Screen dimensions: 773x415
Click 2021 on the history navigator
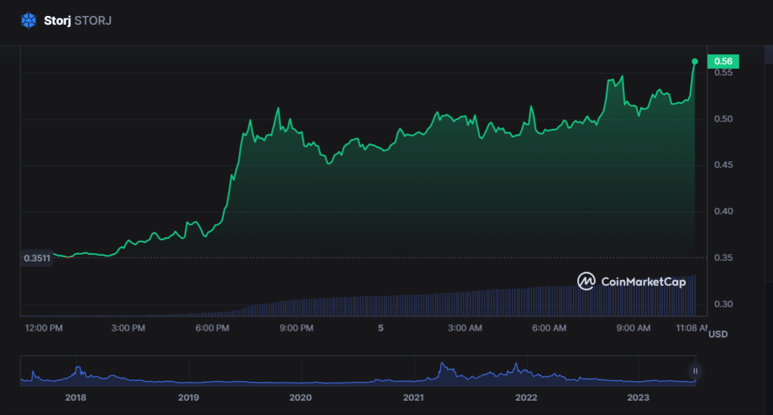tap(413, 397)
